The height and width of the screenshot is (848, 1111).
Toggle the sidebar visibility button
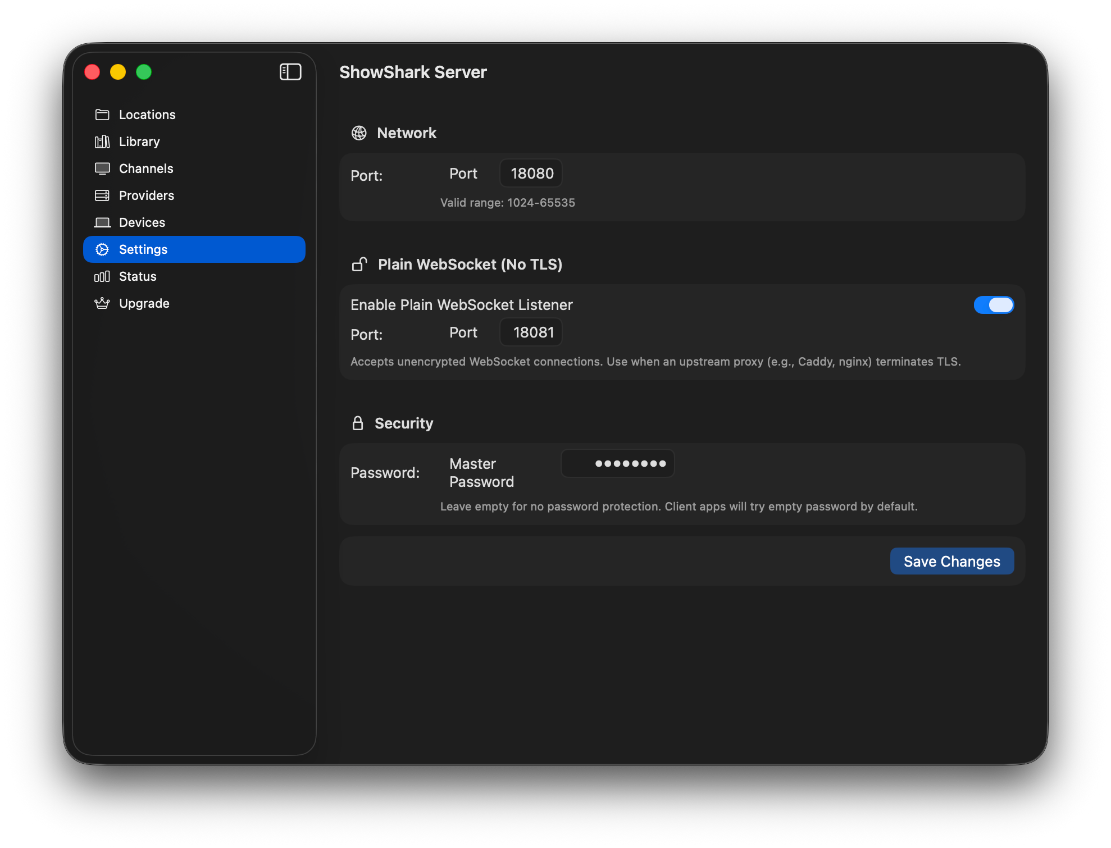click(x=290, y=72)
